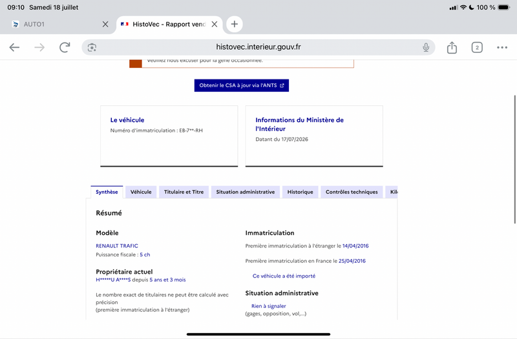The height and width of the screenshot is (339, 517).
Task: Click Ce véhicule a été importé notice
Action: point(284,276)
